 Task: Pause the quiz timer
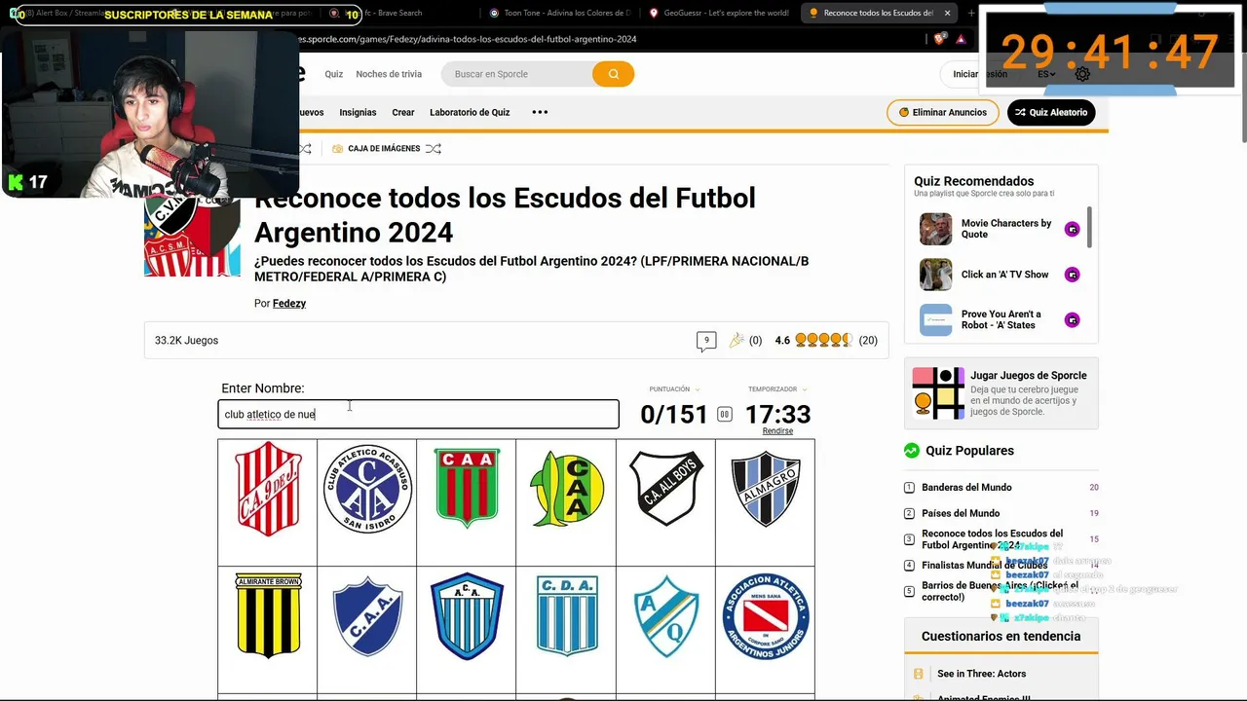(724, 415)
